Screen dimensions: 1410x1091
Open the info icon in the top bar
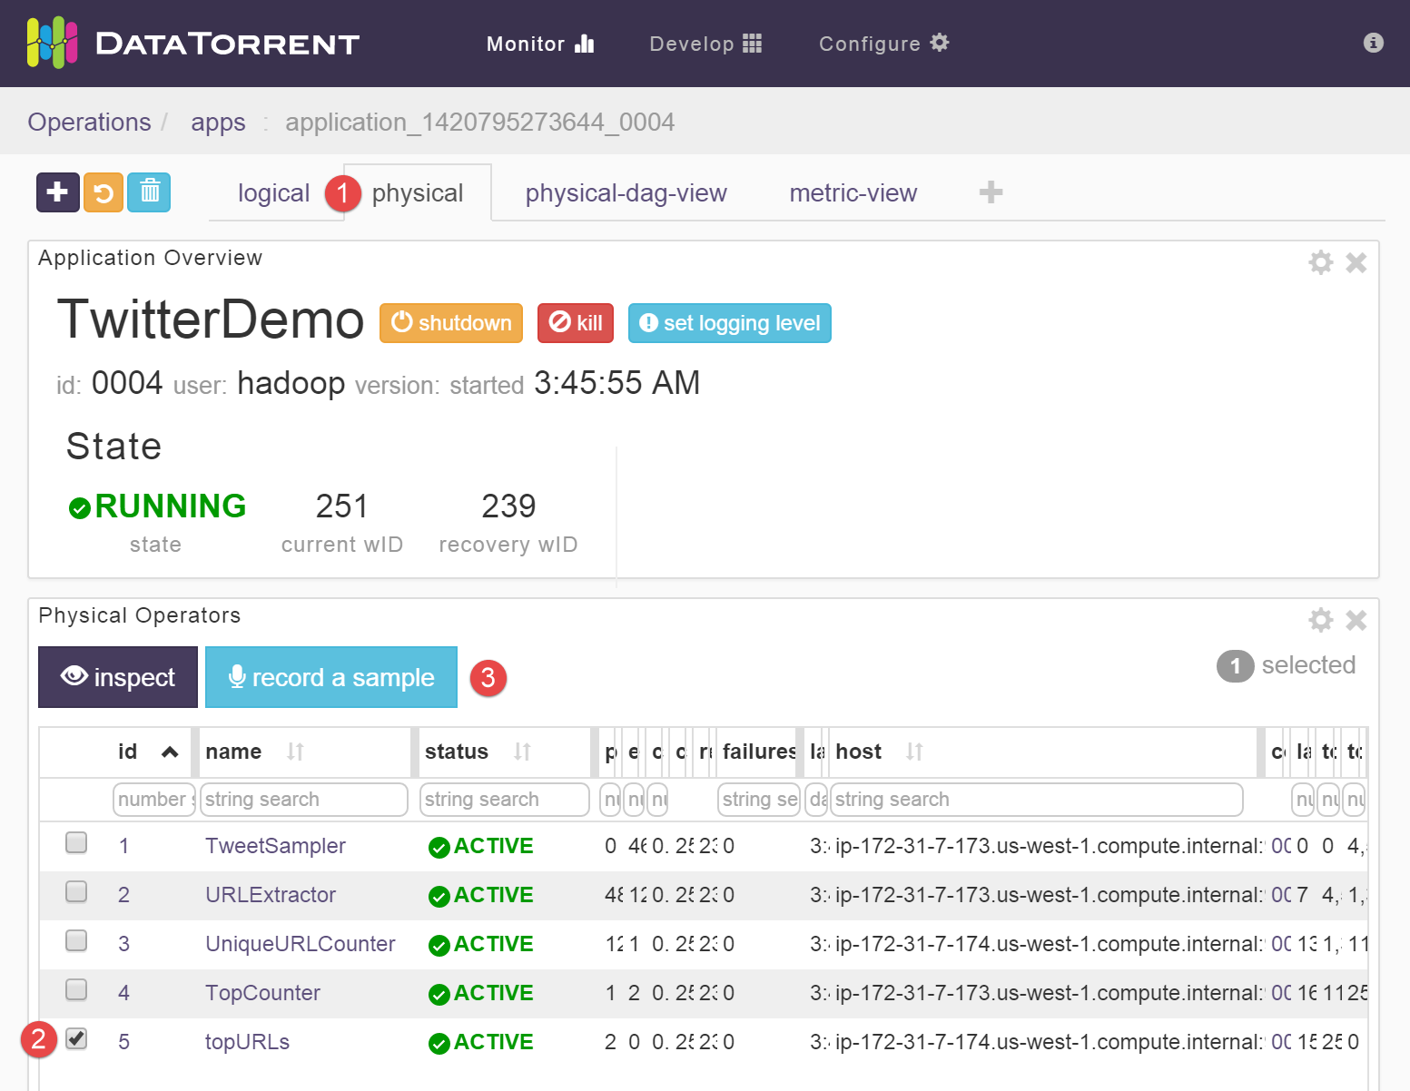click(x=1373, y=43)
